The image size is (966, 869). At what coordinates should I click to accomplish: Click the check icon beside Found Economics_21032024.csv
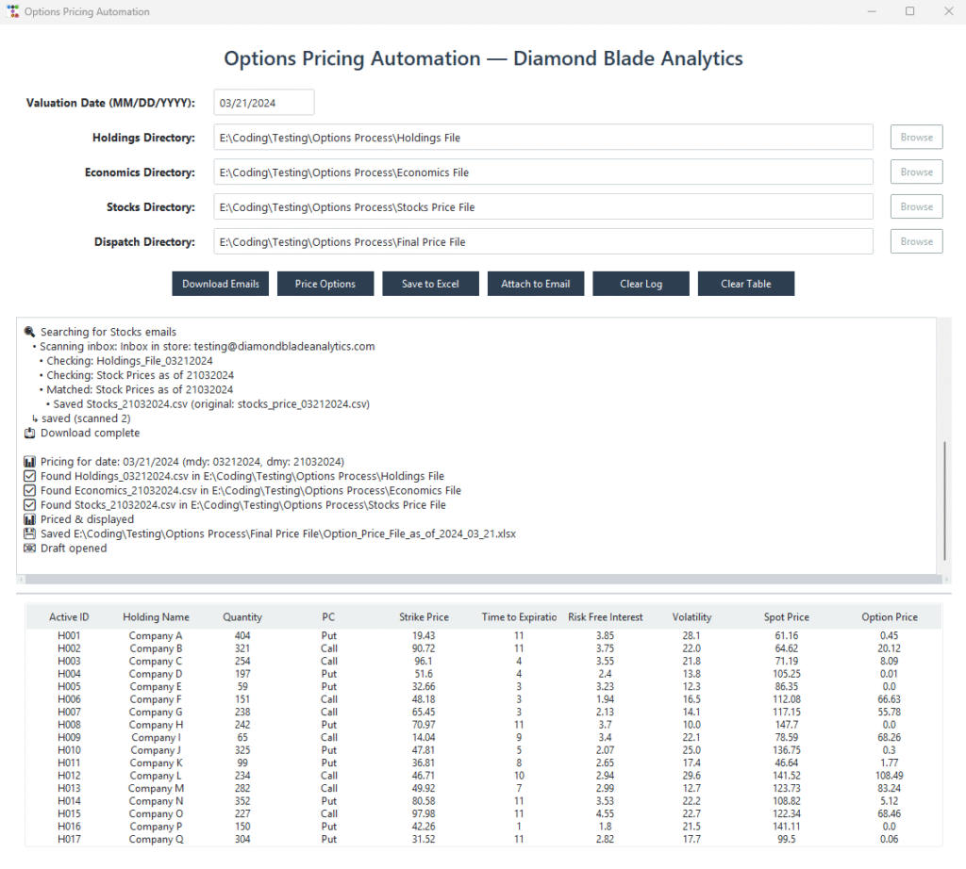(x=29, y=490)
